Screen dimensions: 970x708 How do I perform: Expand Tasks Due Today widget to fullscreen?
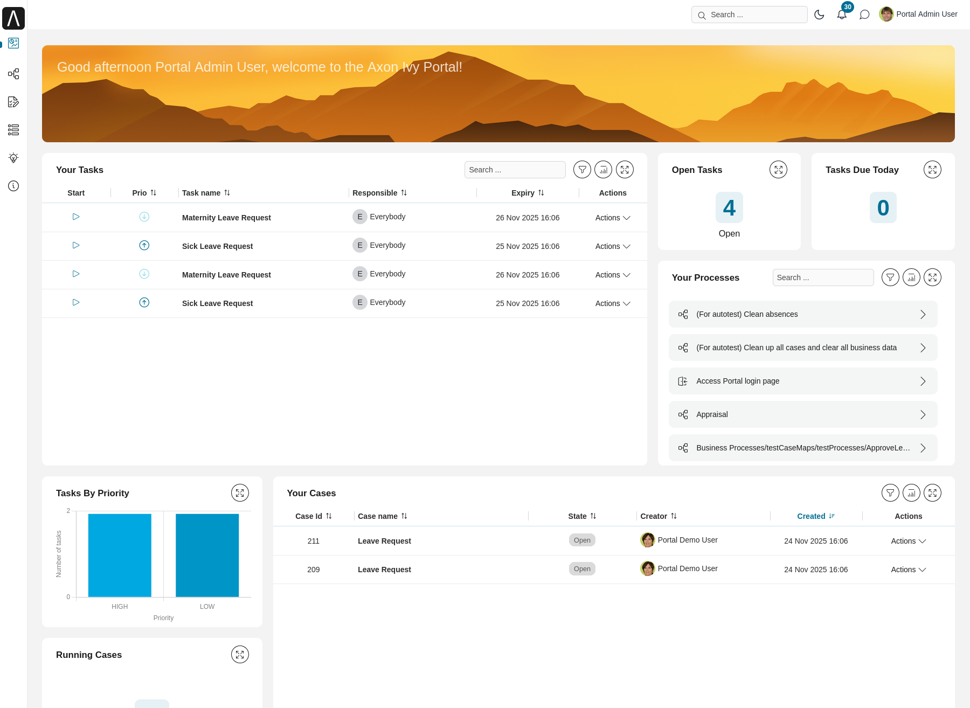[932, 169]
